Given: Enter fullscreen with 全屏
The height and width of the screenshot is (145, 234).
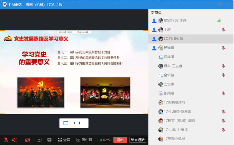Looking at the screenshot, I should 64,140.
